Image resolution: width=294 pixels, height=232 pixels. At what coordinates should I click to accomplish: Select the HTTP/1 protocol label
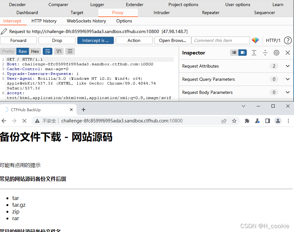pos(273,40)
